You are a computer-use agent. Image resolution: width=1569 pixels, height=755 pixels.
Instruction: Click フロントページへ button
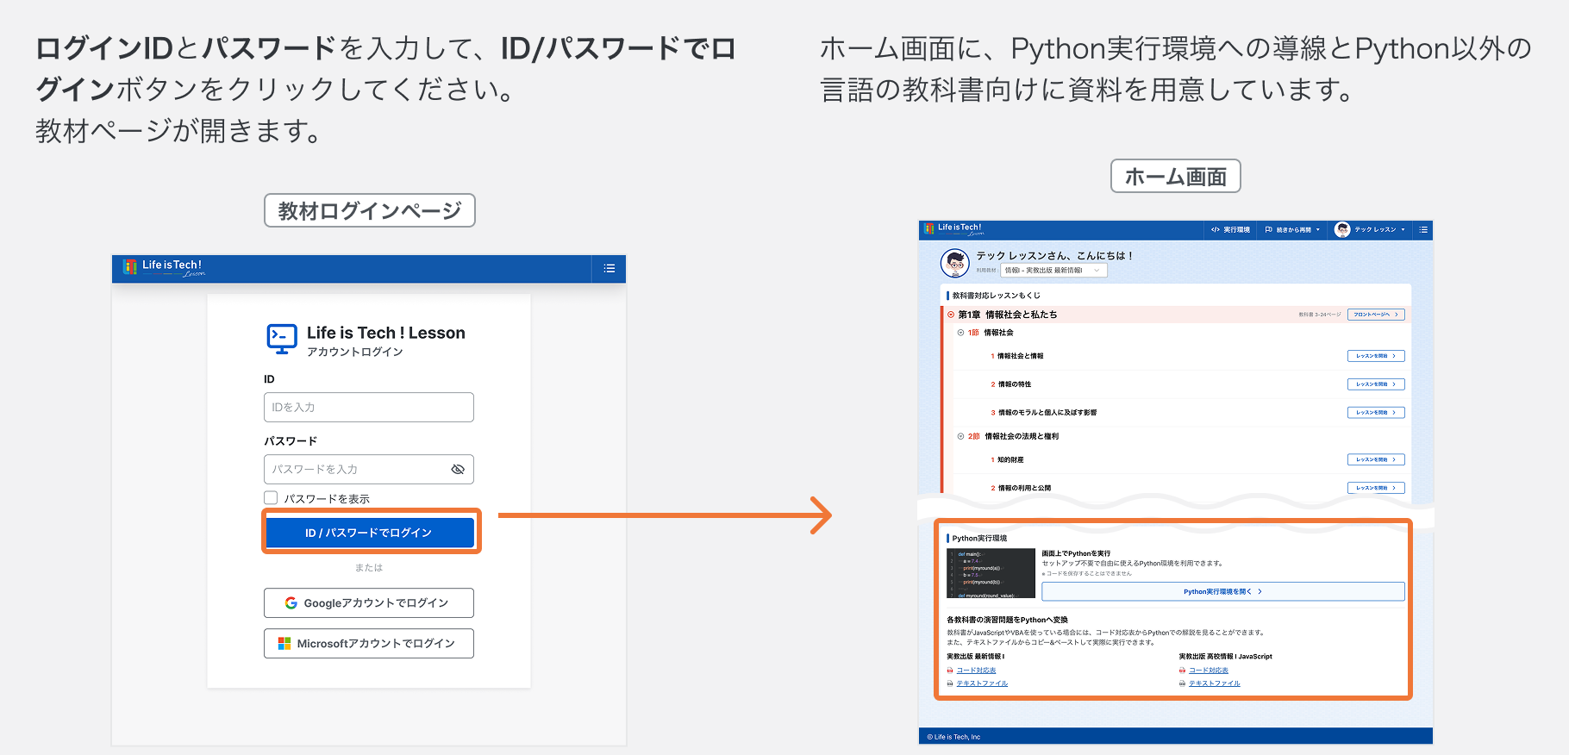[x=1376, y=315]
